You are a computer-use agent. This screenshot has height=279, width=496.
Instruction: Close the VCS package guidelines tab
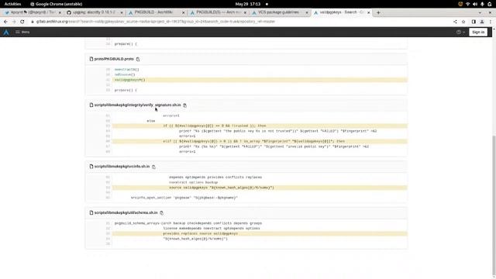click(x=307, y=12)
